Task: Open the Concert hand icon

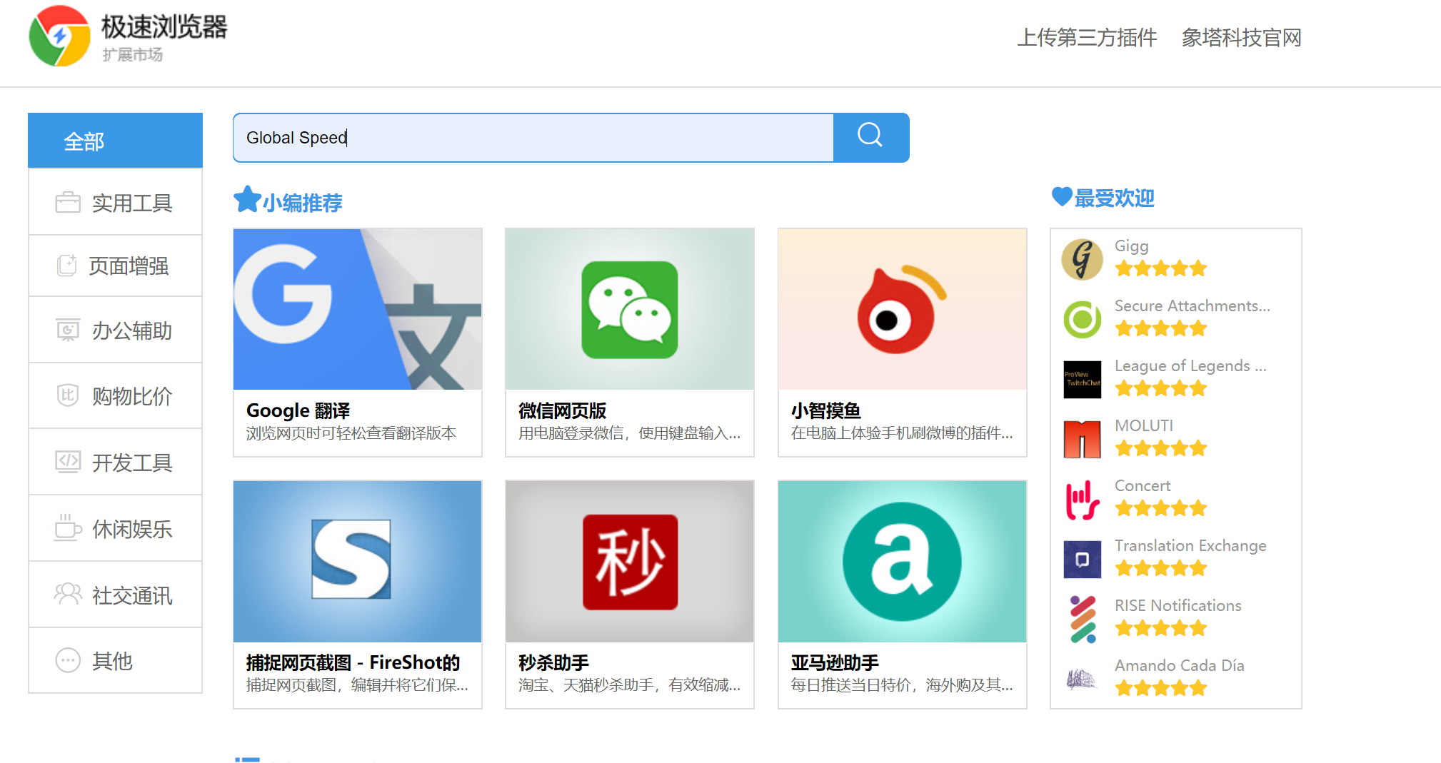Action: pos(1082,499)
